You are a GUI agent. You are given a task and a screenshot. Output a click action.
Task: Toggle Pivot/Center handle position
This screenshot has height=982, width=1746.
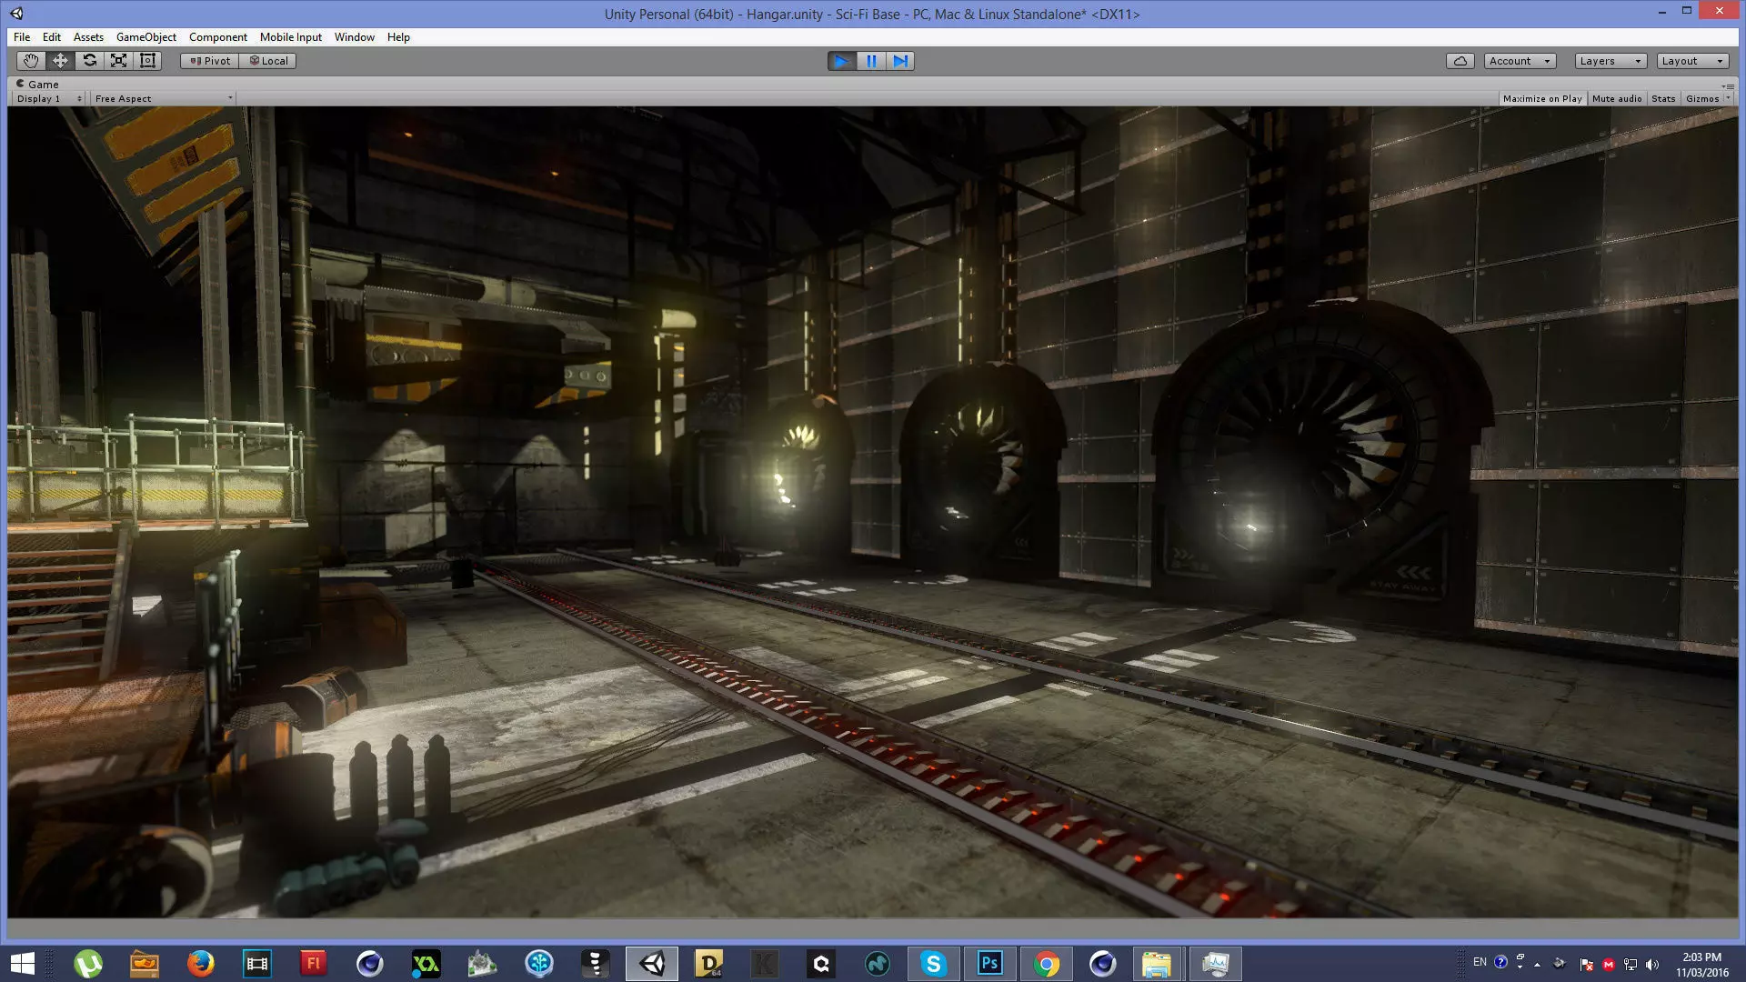210,61
